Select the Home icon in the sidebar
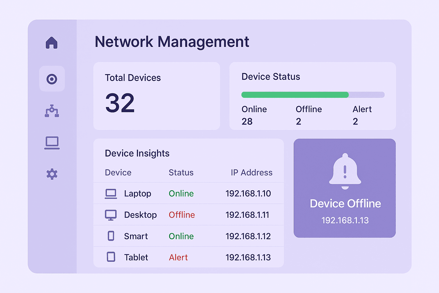 [52, 43]
